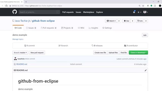Open the latest commit hash link
The height and width of the screenshot is (91, 162).
pyautogui.click(x=131, y=59)
